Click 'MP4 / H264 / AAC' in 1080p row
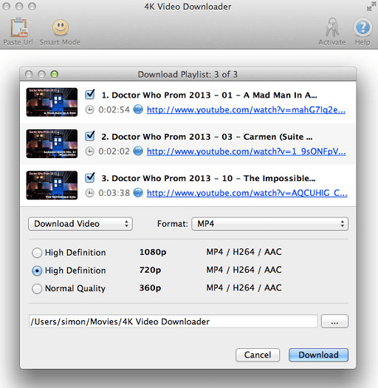Image resolution: width=378 pixels, height=388 pixels. [x=244, y=252]
